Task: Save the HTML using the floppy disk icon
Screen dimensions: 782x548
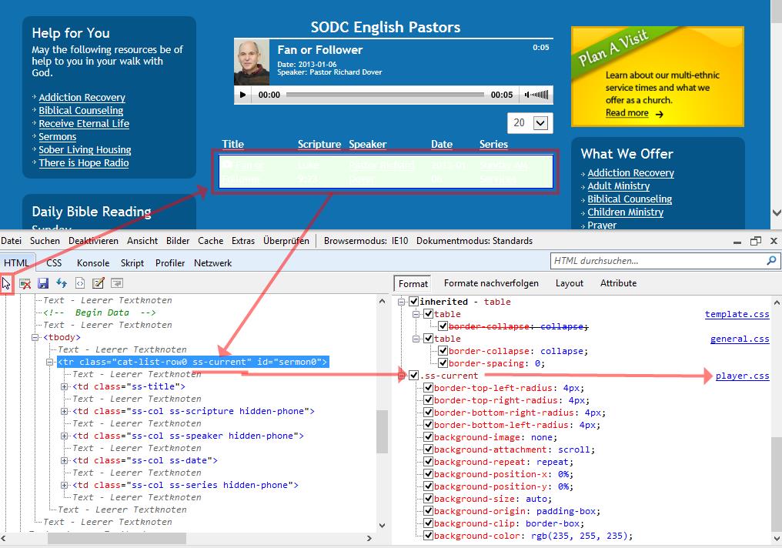Action: (x=43, y=284)
